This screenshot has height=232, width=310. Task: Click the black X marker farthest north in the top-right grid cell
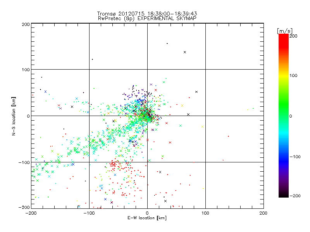point(185,52)
